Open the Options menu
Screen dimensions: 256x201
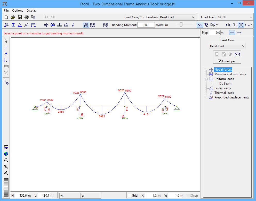click(17, 11)
